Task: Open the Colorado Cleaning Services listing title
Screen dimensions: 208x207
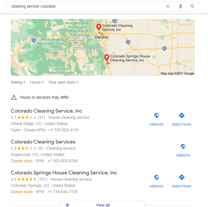Action: (x=43, y=142)
